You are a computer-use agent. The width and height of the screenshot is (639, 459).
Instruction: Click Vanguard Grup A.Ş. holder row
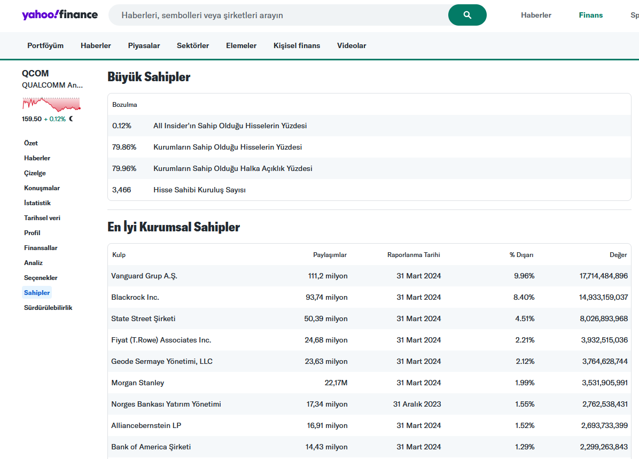[x=369, y=276]
